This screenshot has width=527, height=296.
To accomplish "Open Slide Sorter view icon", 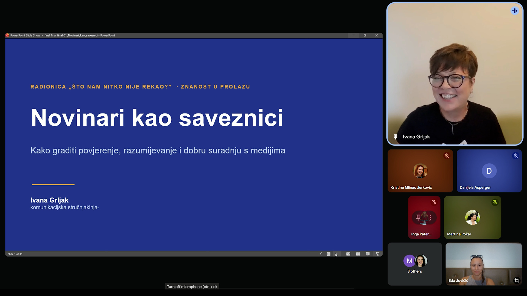I will coord(358,254).
